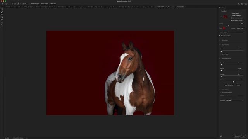Switch to the active IMG CR2 document tab
This screenshot has height=139, width=248.
click(170, 7)
